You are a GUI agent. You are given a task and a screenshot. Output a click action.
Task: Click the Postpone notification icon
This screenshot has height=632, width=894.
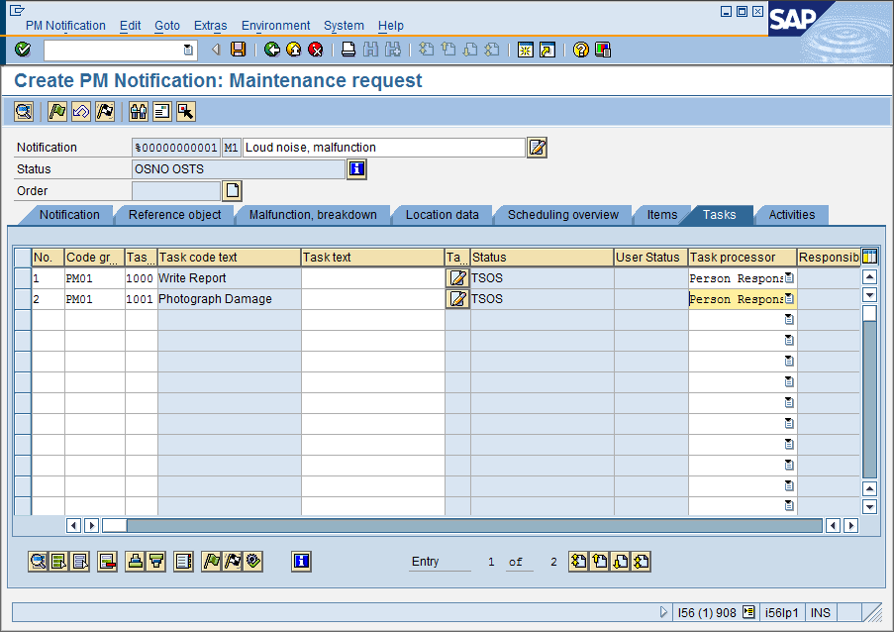click(81, 111)
